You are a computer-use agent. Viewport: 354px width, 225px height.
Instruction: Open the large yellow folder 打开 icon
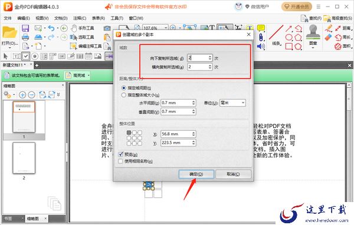(x=9, y=32)
